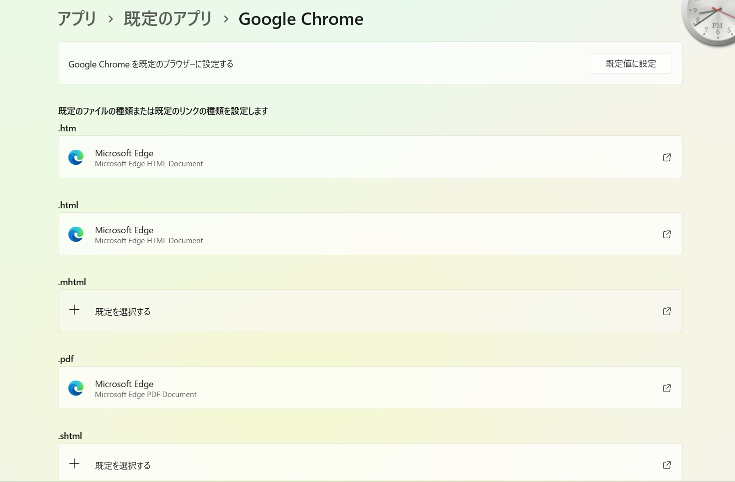Screen dimensions: 735x482
Task: Open the external link icon for .htm
Action: (667, 157)
